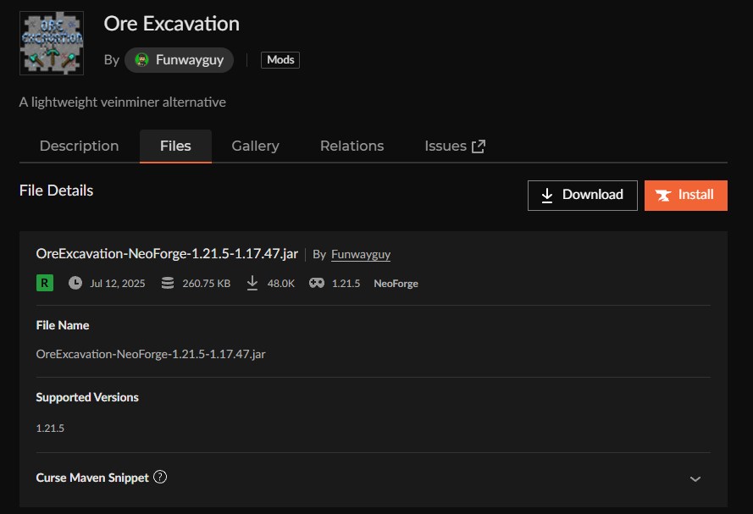Viewport: 753px width, 514px height.
Task: View the Relations tab
Action: (x=352, y=146)
